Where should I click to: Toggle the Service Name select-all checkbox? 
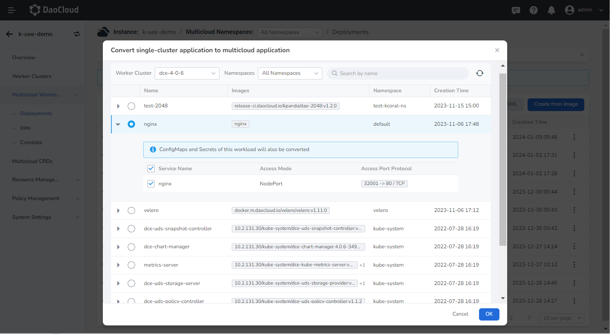(x=151, y=169)
